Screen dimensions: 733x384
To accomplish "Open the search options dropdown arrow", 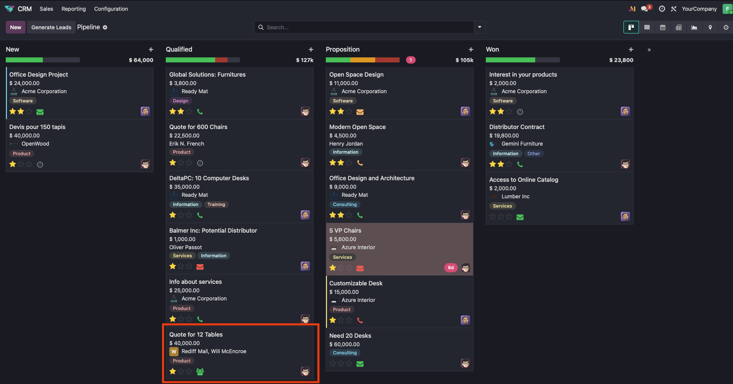I will (479, 27).
